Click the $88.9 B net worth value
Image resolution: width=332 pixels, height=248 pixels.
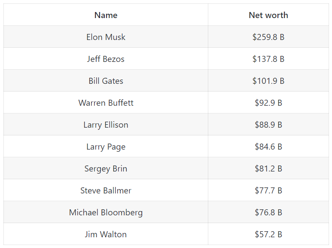[x=268, y=125]
